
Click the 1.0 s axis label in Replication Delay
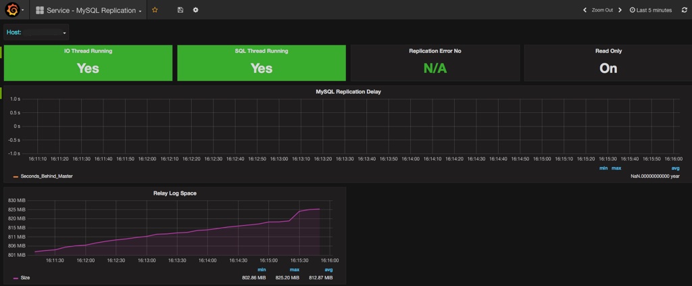coord(16,99)
